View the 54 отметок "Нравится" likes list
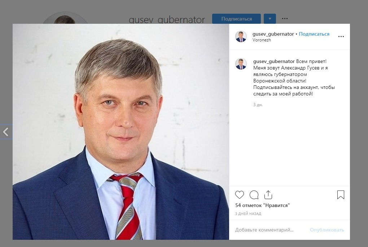The width and height of the screenshot is (368, 247). coord(262,205)
